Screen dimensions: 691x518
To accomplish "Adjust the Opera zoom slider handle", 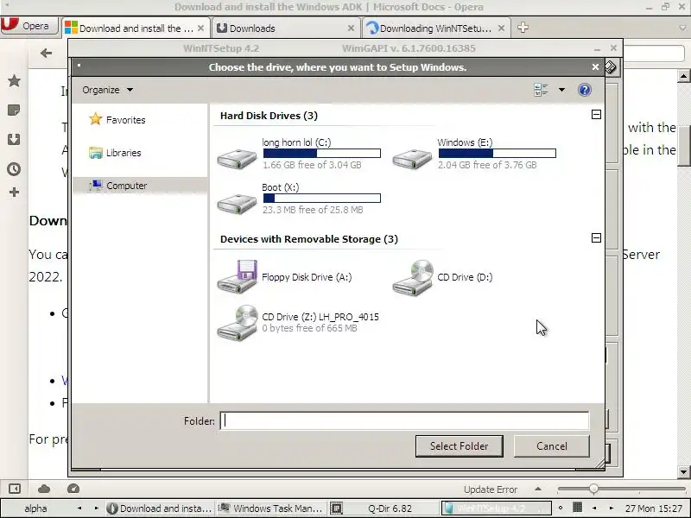I will (593, 489).
